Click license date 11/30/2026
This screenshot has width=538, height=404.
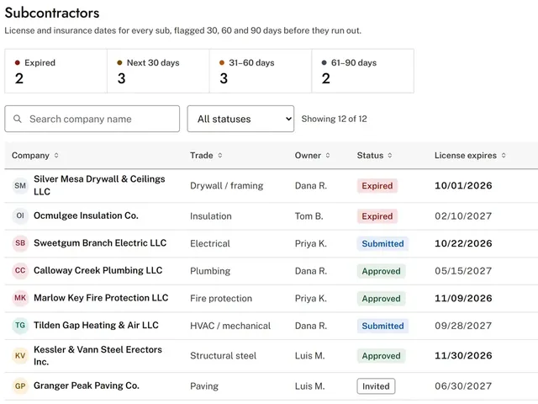click(x=463, y=355)
